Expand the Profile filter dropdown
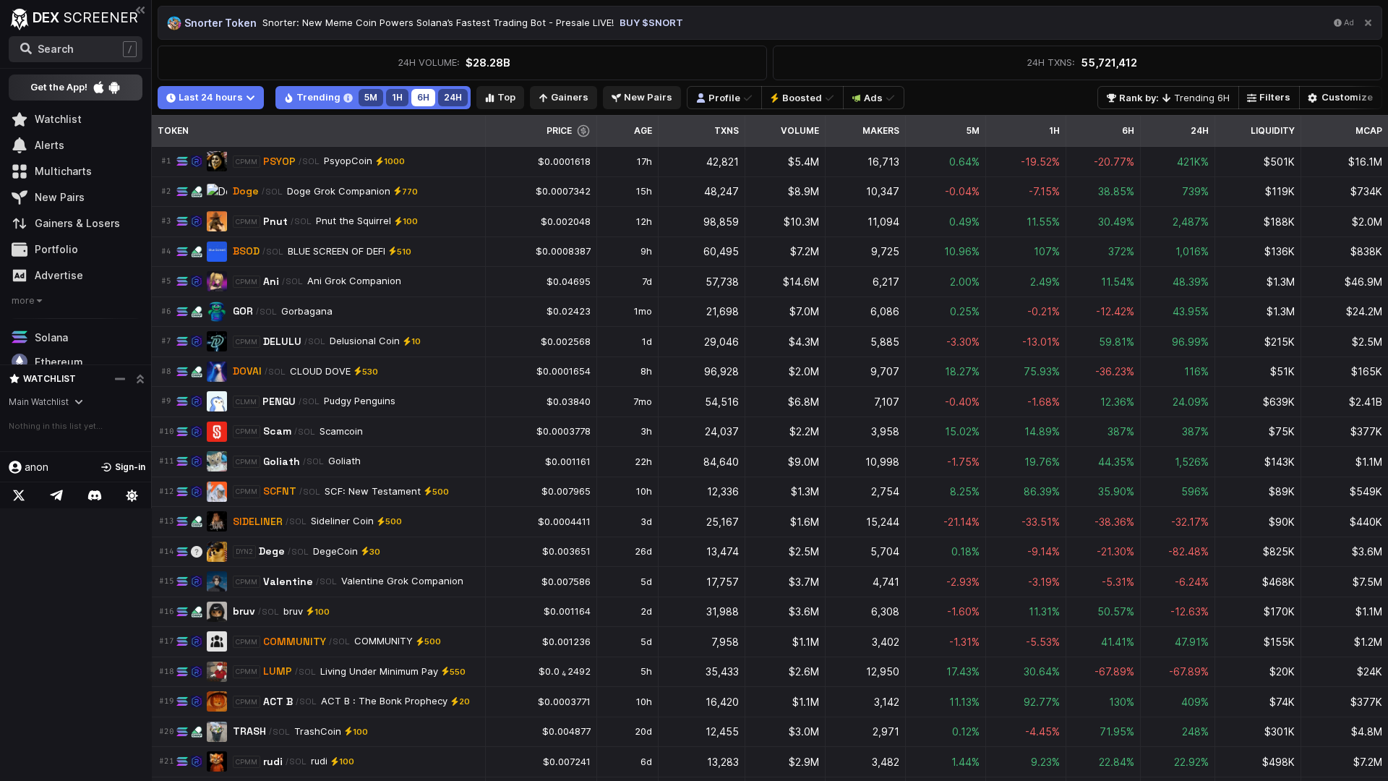Viewport: 1388px width, 781px height. [x=723, y=98]
